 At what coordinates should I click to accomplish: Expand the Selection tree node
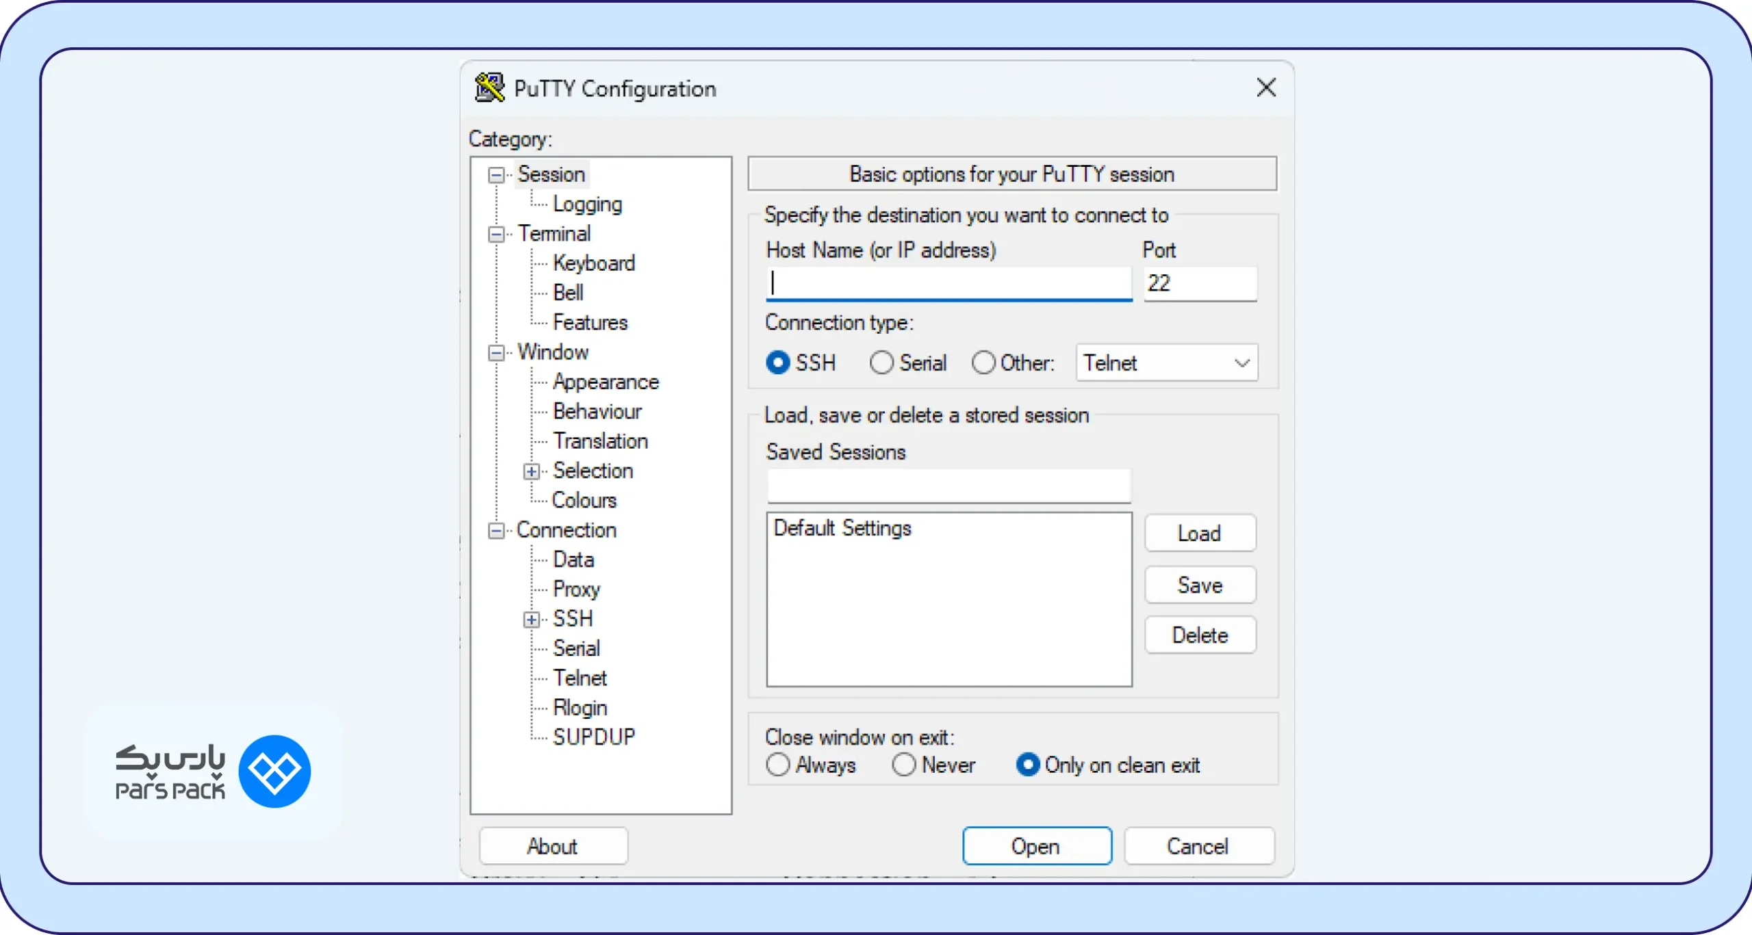pyautogui.click(x=532, y=471)
